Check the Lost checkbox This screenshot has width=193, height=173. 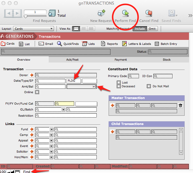[119, 83]
